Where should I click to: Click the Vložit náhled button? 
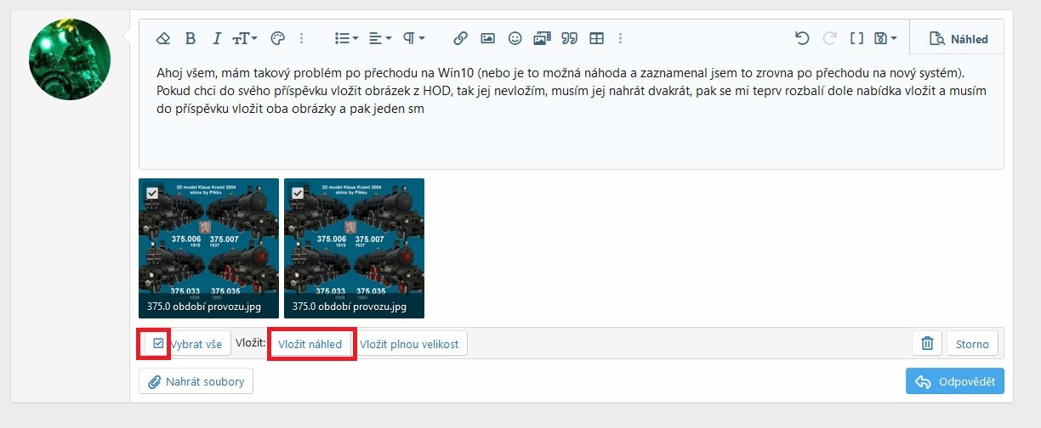[x=310, y=344]
